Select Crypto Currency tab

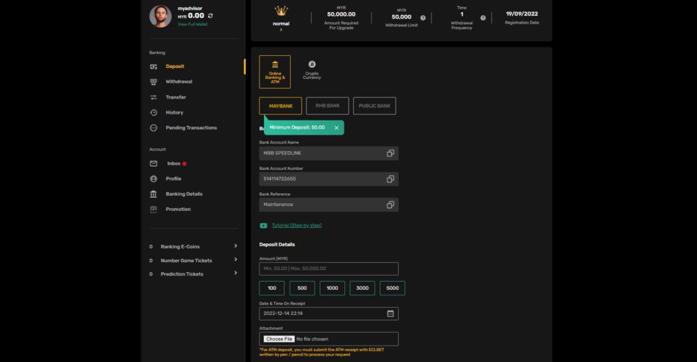tap(312, 70)
